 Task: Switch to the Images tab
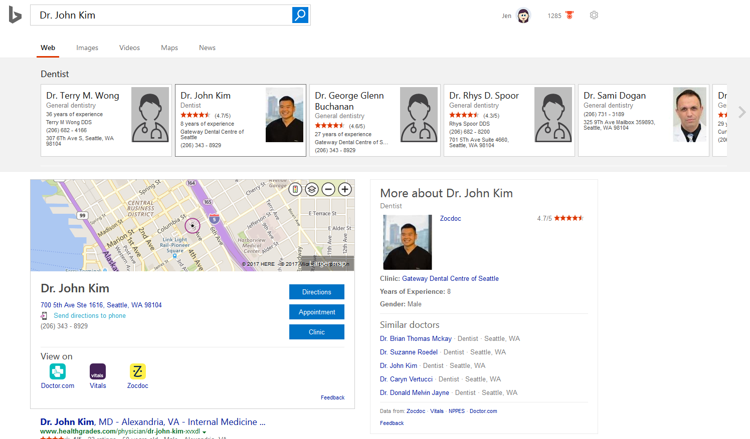pyautogui.click(x=87, y=48)
